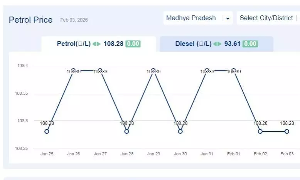Viewport: 300px width, 180px height.
Task: Click the Feb 01 data point marker
Action: tap(233, 71)
